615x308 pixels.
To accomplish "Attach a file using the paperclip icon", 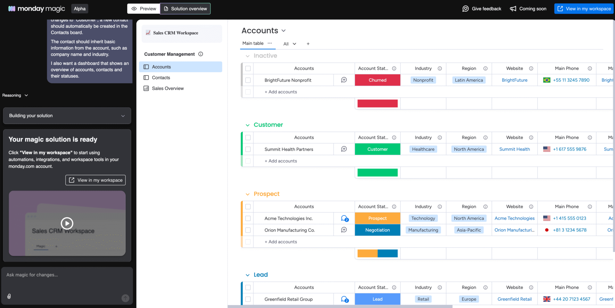I will click(x=9, y=296).
